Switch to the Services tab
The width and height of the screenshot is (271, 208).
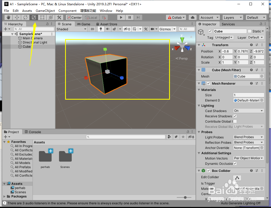(x=228, y=24)
